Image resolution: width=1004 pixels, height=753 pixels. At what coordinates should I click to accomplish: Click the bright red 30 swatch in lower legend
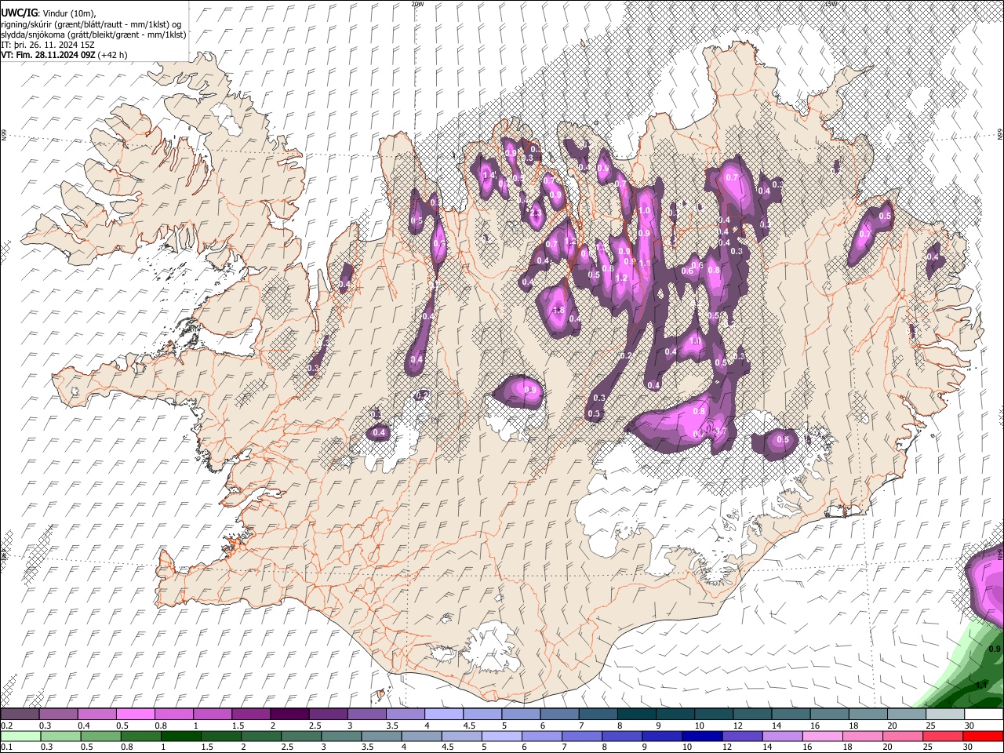pyautogui.click(x=984, y=736)
